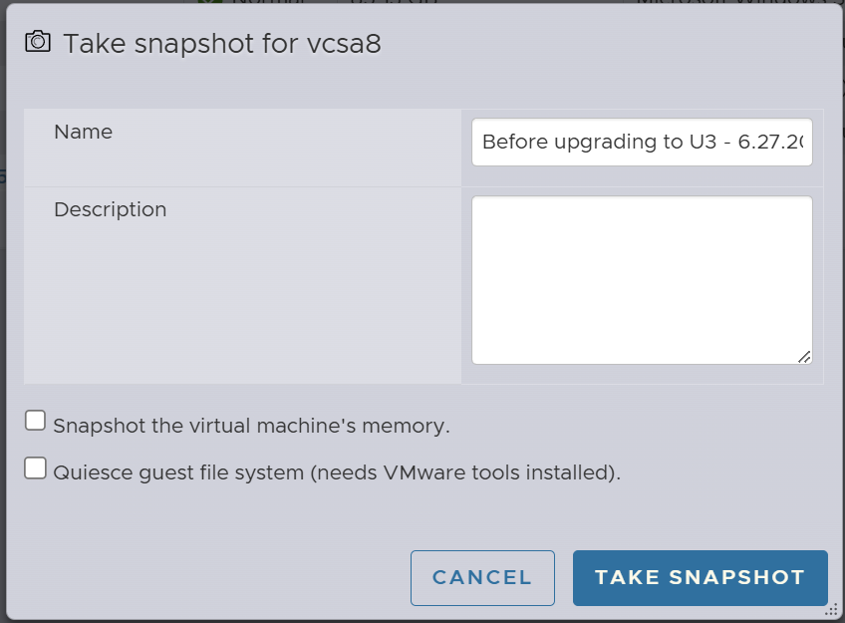Focus the snapshot Name input field
845x623 pixels.
tap(642, 142)
